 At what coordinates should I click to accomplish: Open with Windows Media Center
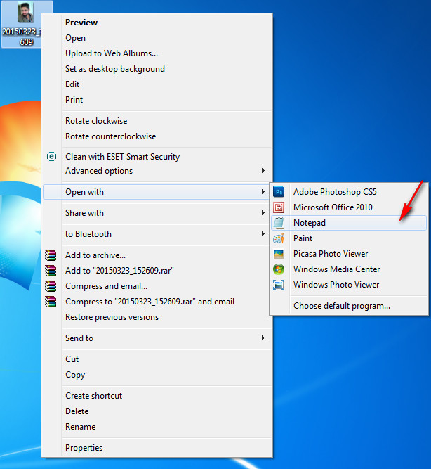[349, 269]
